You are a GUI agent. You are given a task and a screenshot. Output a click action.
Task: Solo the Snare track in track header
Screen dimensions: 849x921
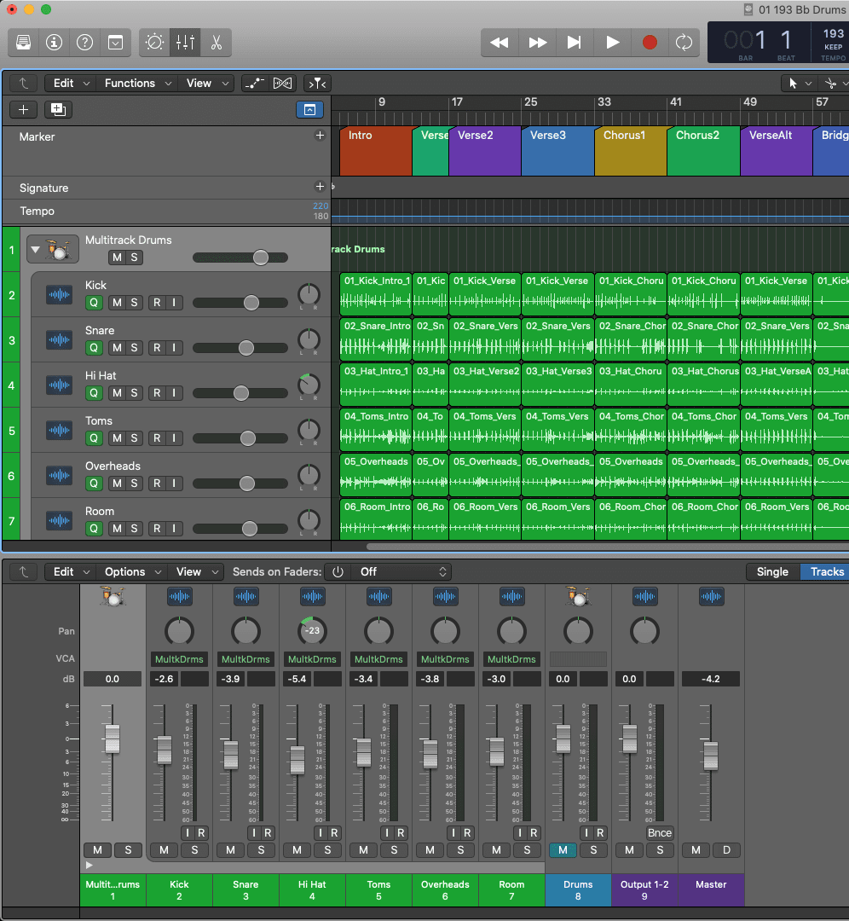pyautogui.click(x=134, y=347)
